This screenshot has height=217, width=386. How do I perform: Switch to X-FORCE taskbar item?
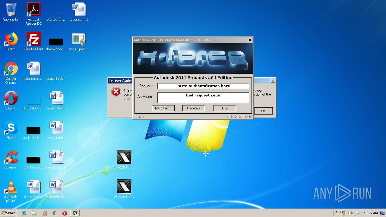coord(75,213)
